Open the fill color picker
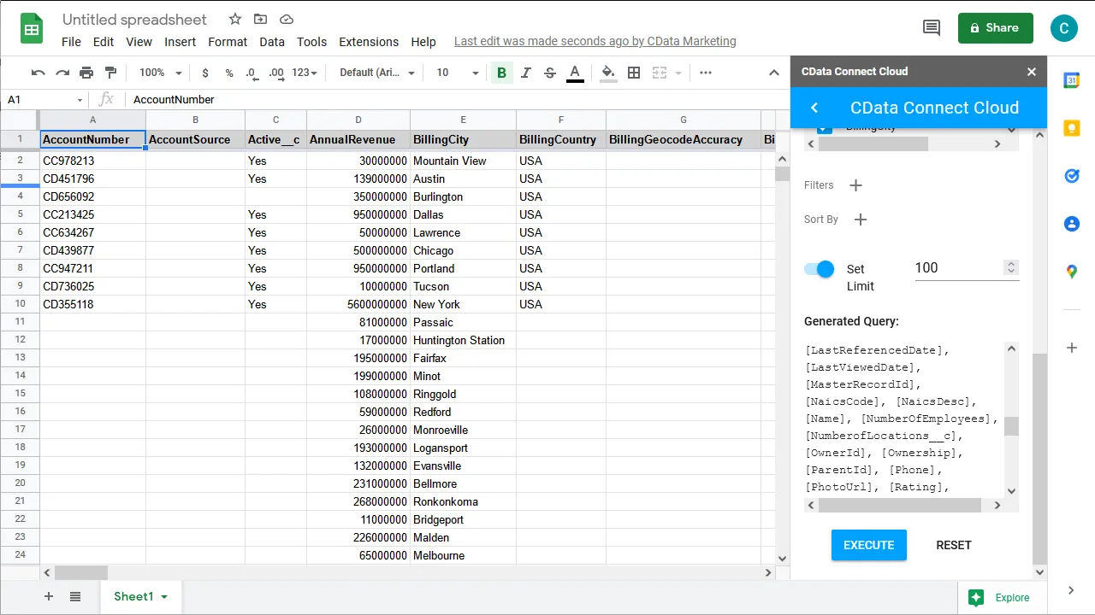This screenshot has height=615, width=1095. tap(608, 73)
